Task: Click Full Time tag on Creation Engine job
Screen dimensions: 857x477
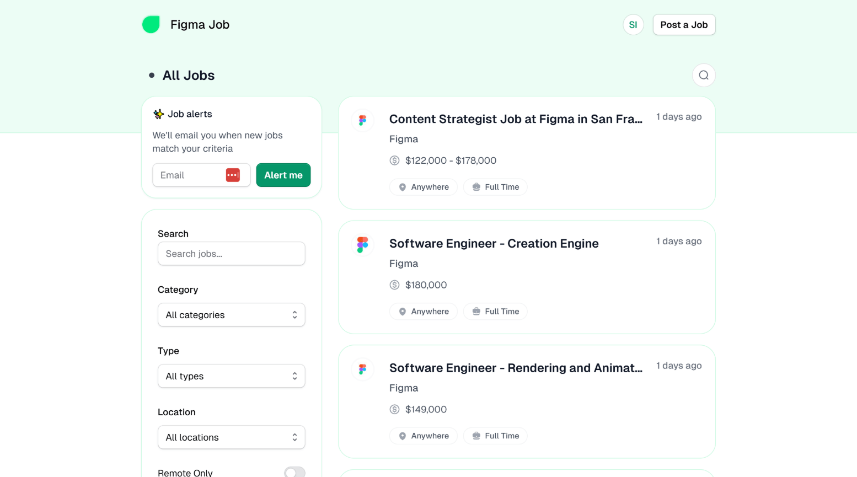Action: pyautogui.click(x=495, y=312)
